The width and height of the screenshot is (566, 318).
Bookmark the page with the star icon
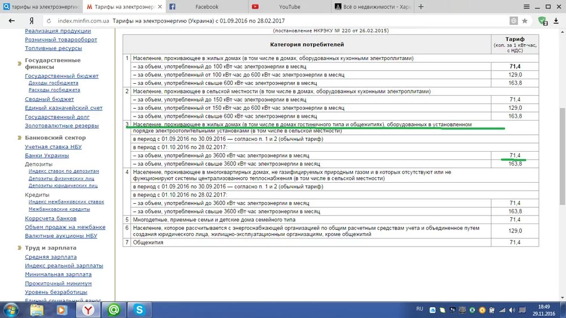[x=525, y=21]
